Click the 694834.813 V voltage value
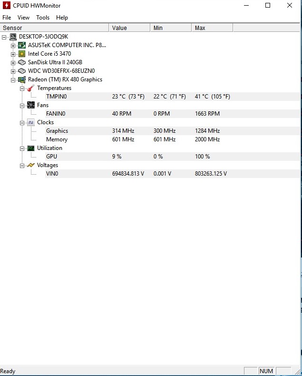Image resolution: width=302 pixels, height=376 pixels. tap(128, 174)
